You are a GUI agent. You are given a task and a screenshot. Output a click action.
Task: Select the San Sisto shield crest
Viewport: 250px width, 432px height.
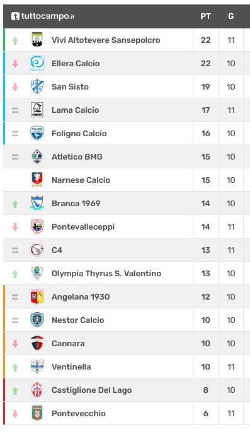[x=37, y=86]
